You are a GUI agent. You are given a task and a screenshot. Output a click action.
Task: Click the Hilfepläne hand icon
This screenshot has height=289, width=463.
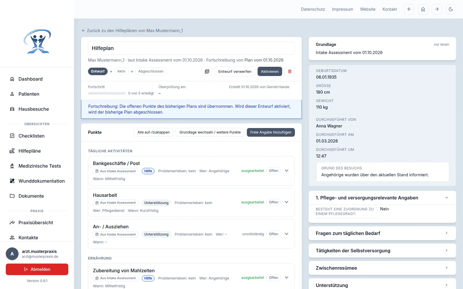coord(12,151)
